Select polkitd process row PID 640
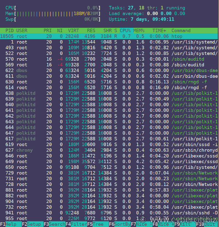 [x=109, y=105]
